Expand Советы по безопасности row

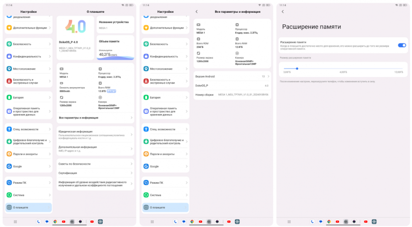95,164
